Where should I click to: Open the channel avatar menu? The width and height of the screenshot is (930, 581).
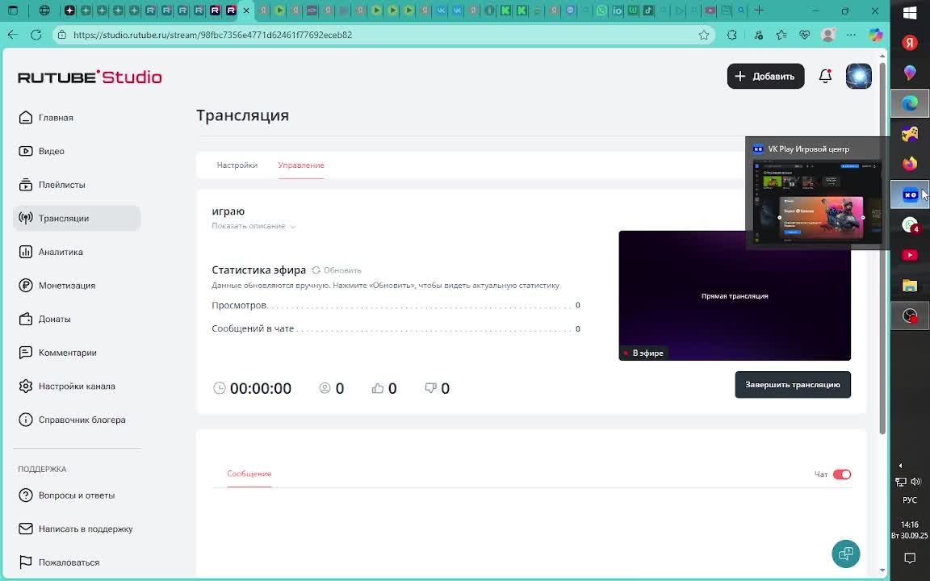tap(858, 76)
